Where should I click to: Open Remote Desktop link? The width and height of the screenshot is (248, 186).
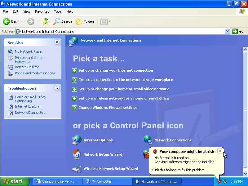(27, 67)
